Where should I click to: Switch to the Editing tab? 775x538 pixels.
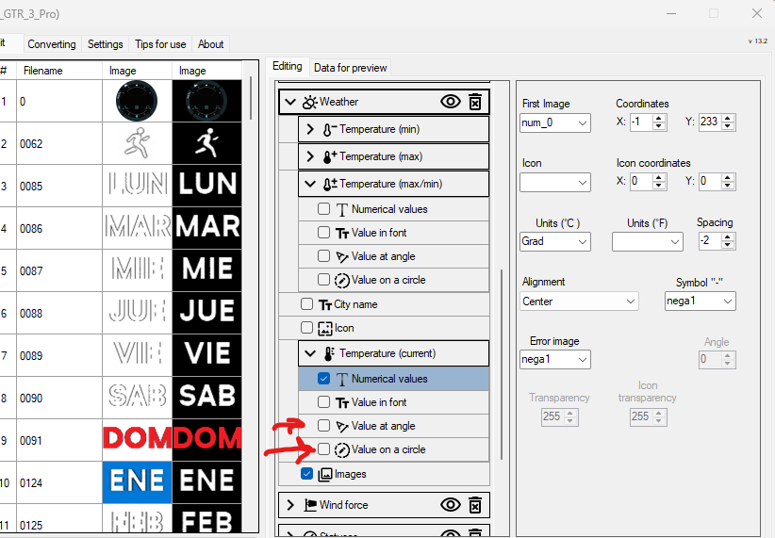(x=288, y=66)
